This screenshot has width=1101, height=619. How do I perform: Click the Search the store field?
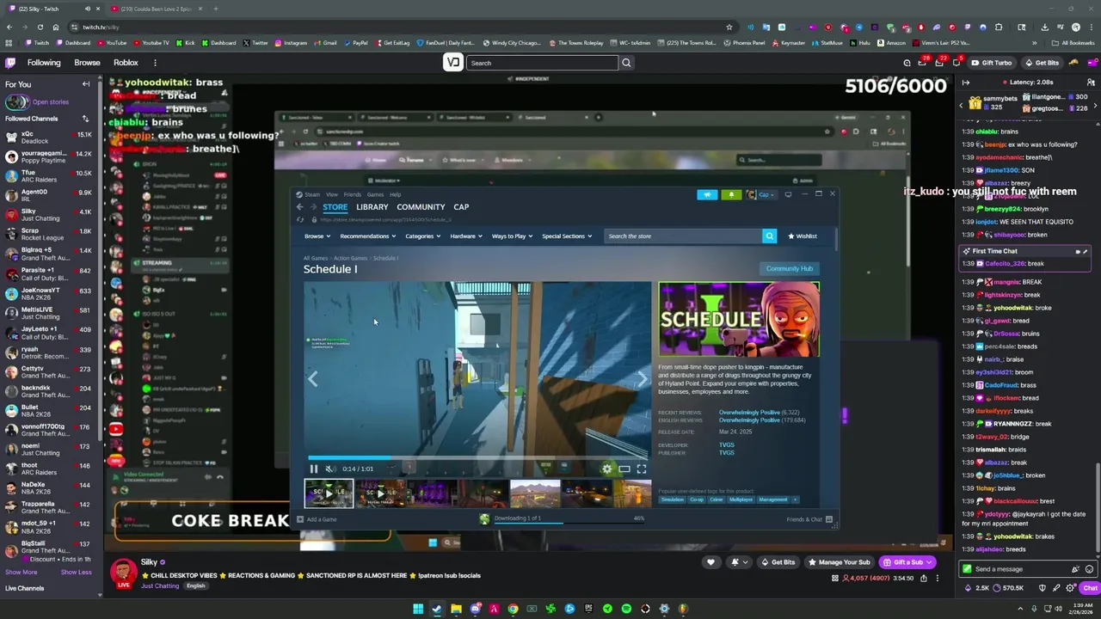tap(683, 236)
